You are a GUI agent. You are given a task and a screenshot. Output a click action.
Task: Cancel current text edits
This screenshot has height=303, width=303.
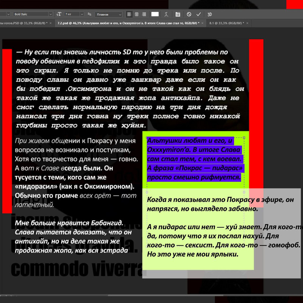tap(189, 14)
